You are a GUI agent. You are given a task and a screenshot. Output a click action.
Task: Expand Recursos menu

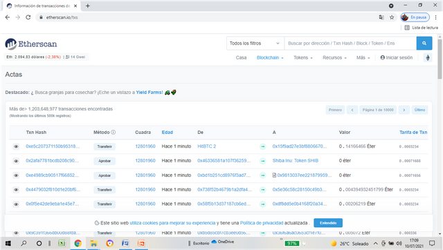pyautogui.click(x=334, y=57)
